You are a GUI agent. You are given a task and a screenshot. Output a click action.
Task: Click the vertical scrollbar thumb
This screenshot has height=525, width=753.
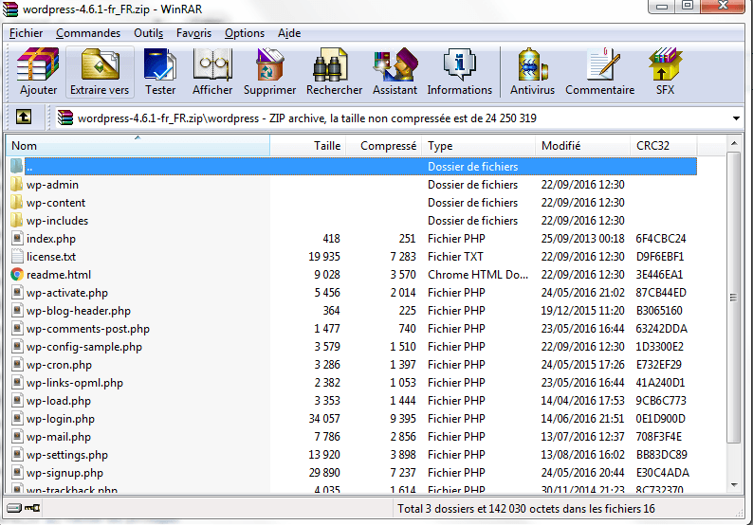(x=734, y=298)
